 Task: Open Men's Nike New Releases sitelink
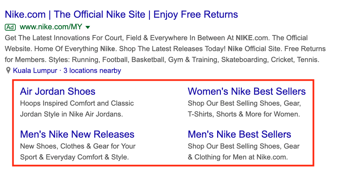[77, 134]
